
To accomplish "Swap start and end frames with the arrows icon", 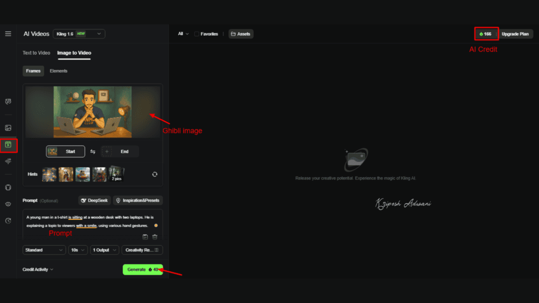I will click(x=92, y=151).
